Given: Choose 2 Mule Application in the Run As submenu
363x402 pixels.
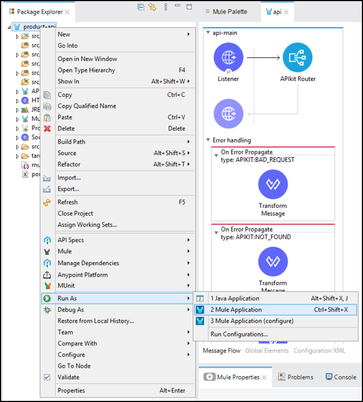Looking at the screenshot, I should 275,310.
